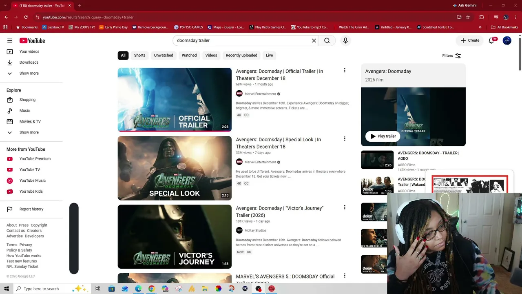Open the Copyright footer link
The image size is (522, 294).
pos(39,225)
